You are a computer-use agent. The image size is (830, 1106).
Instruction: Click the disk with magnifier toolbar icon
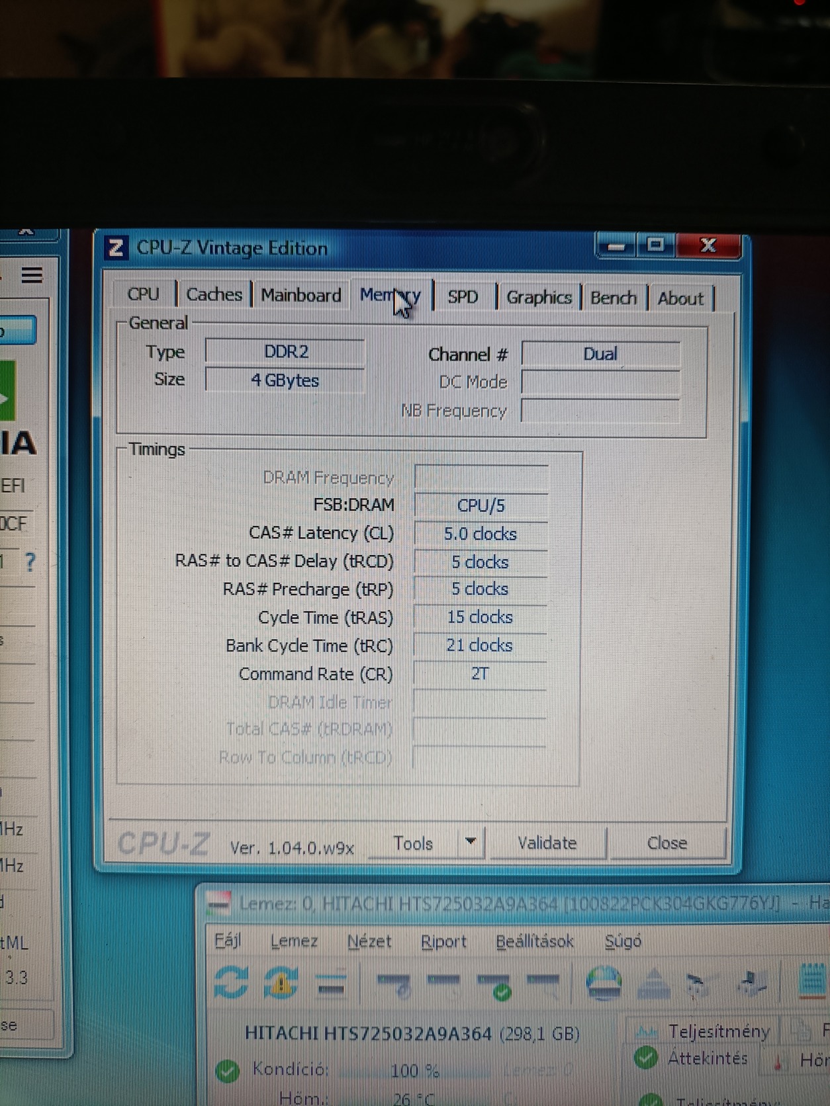point(544,983)
